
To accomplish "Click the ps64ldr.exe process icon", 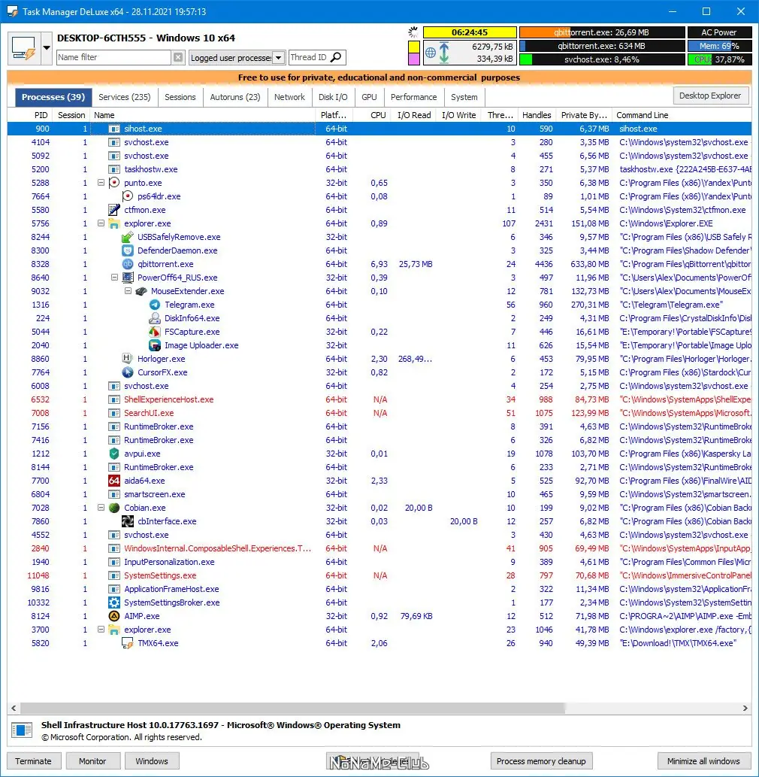I will (128, 196).
